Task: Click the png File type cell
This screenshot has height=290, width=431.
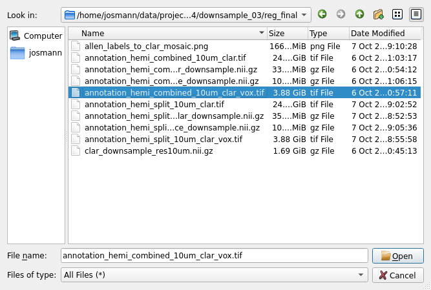Action: 325,47
